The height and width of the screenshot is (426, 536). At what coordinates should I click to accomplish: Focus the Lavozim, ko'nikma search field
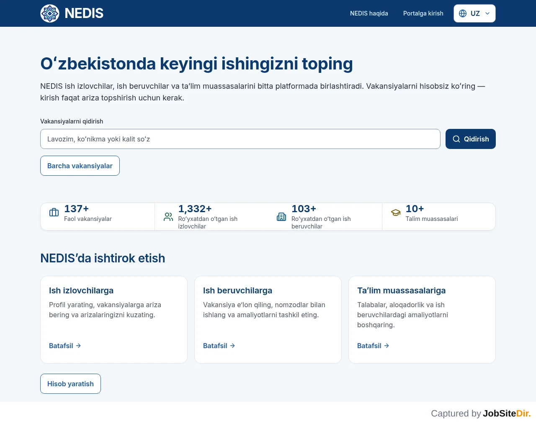(240, 139)
